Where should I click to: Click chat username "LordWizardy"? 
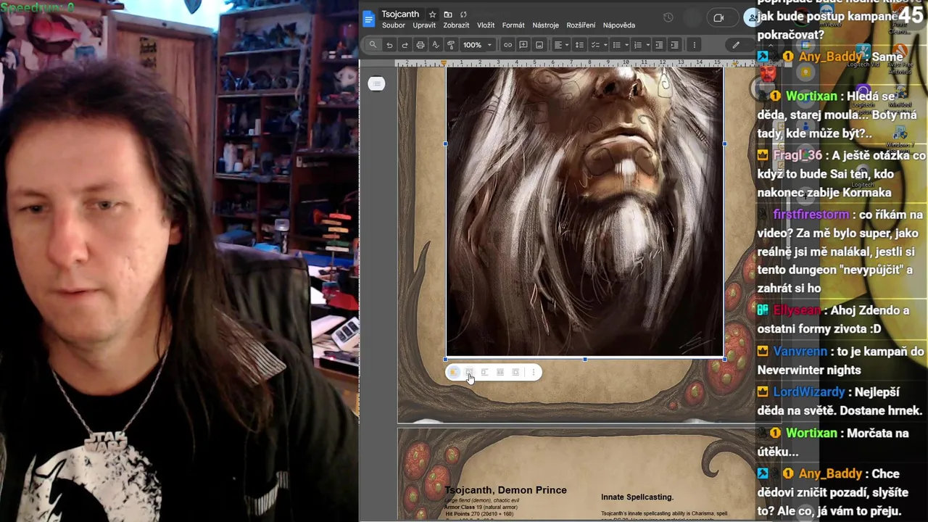tap(809, 391)
